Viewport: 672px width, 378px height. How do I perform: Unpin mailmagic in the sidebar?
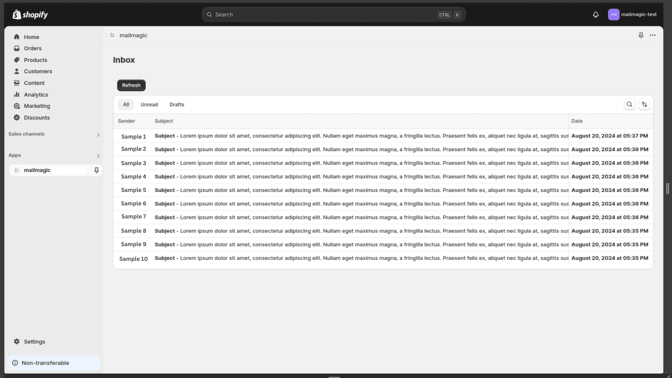point(97,170)
